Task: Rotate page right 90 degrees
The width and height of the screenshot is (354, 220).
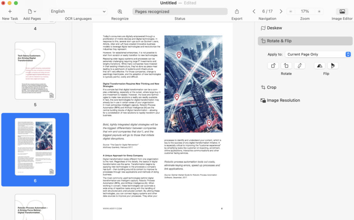Action: pyautogui.click(x=273, y=66)
